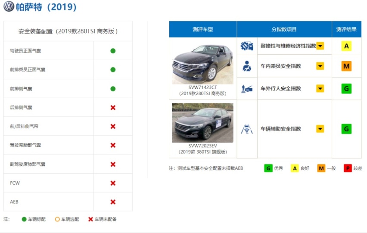The height and width of the screenshot is (233, 367).
Task: Click the orange 车辆选配 legend circle
Action: click(57, 219)
